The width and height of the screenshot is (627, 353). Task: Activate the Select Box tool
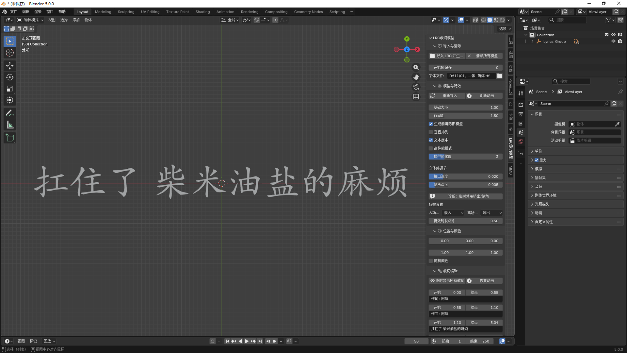click(x=10, y=41)
